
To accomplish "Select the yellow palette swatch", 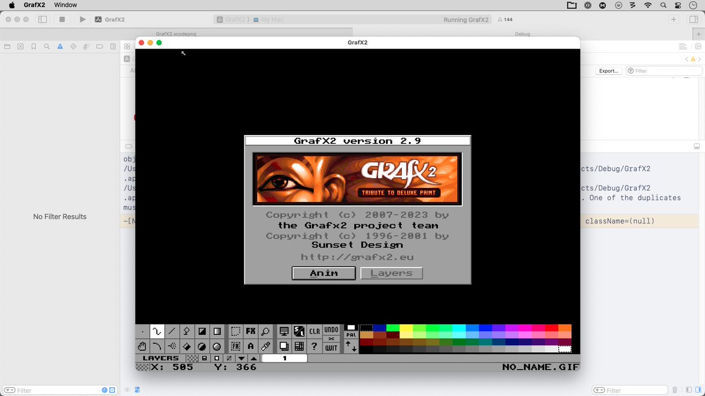I will coord(406,328).
